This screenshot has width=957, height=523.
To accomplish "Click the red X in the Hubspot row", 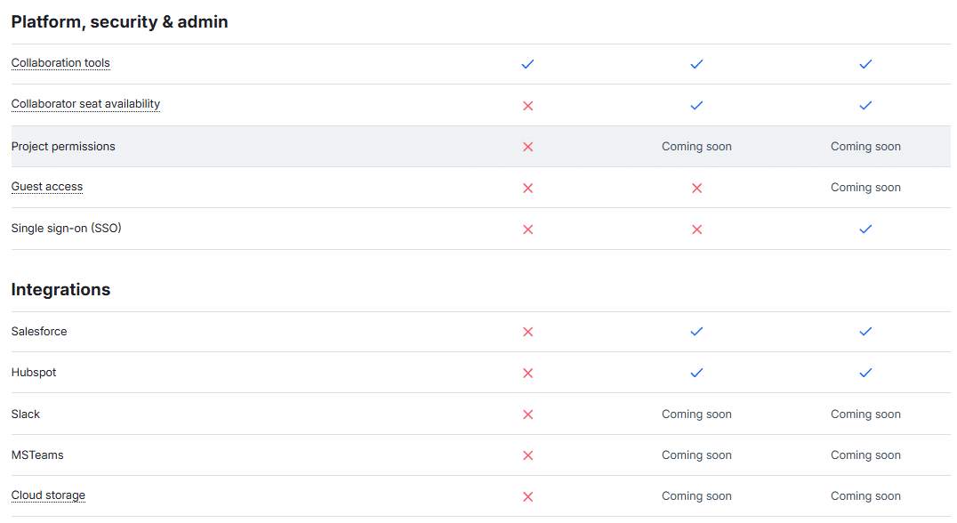I will click(527, 373).
